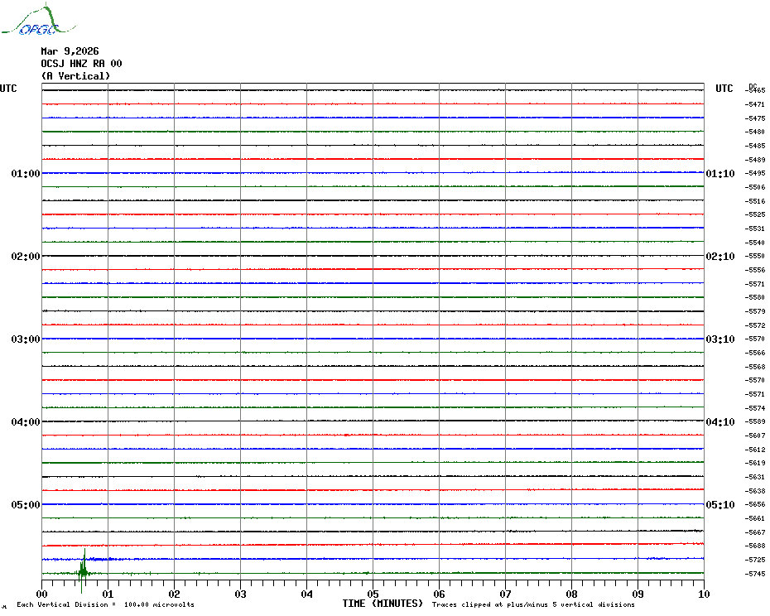Click the 05:00 time label on the left axis

point(26,505)
